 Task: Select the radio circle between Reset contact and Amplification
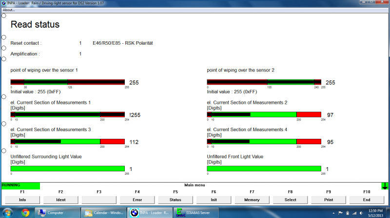[4, 48]
